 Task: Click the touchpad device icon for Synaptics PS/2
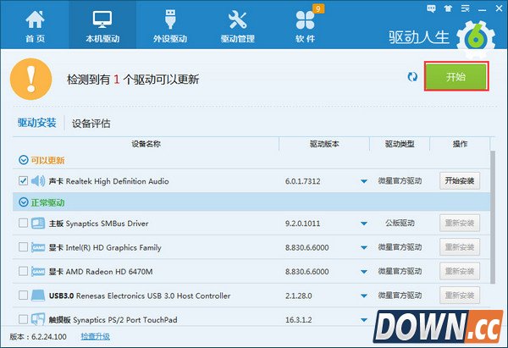[38, 319]
